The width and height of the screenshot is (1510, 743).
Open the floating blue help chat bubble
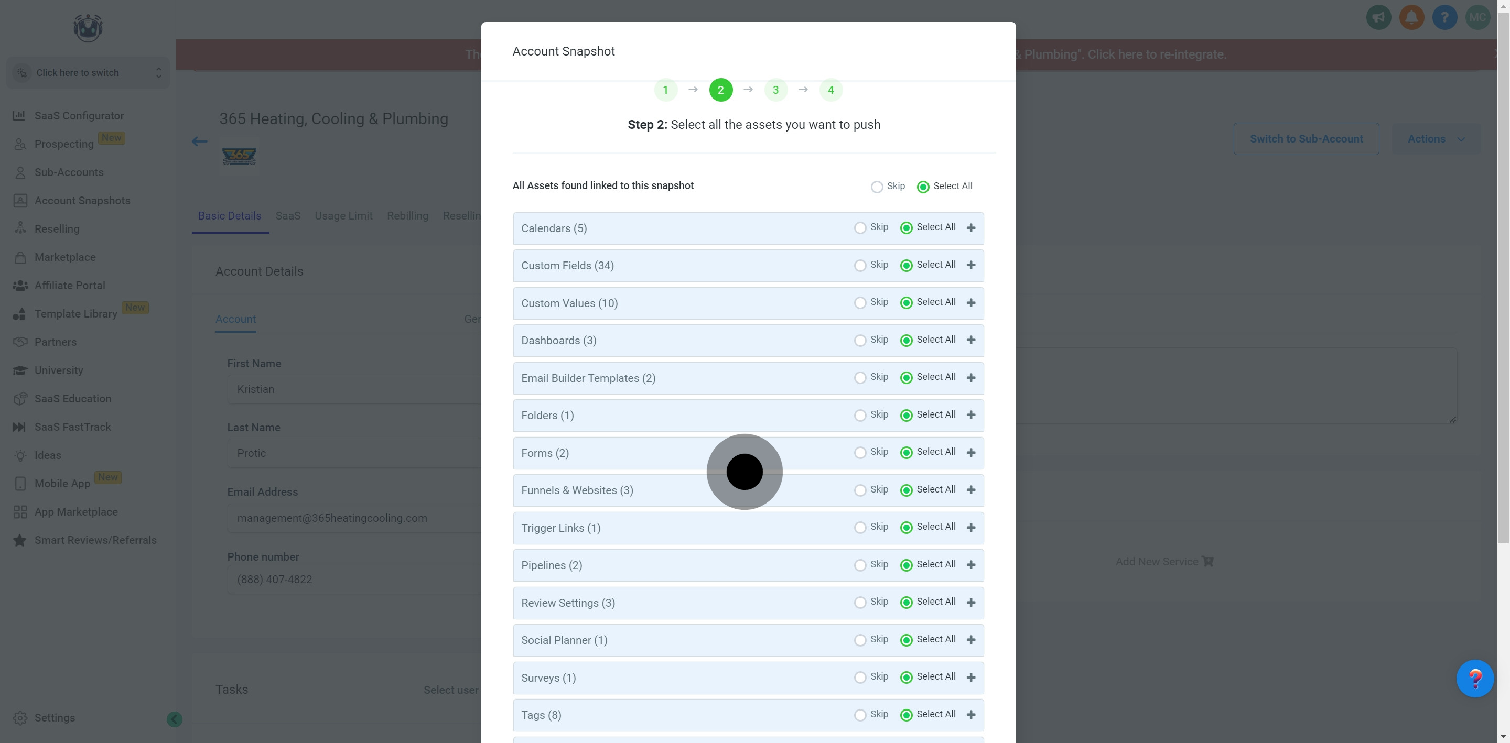(x=1474, y=679)
